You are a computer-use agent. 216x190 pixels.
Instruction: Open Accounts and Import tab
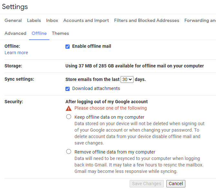pyautogui.click(x=86, y=20)
